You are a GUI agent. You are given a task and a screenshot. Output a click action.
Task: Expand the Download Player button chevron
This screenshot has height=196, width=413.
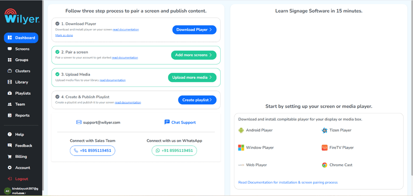pyautogui.click(x=211, y=30)
